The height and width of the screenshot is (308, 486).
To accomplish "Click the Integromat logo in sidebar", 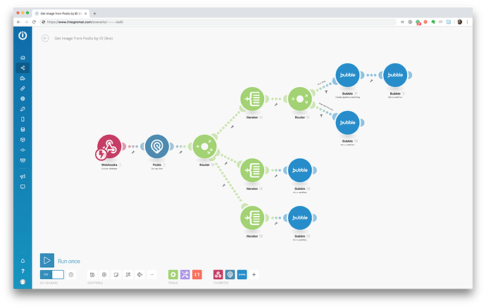I will 23,35.
